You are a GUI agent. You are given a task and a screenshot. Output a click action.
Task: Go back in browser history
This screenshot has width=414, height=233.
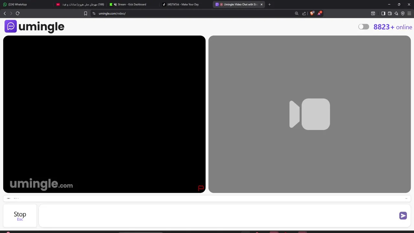click(x=5, y=13)
